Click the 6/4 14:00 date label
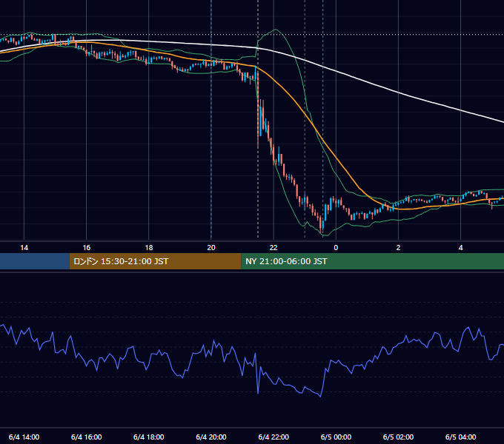Screen dimensions: 504x444 (x=24, y=437)
